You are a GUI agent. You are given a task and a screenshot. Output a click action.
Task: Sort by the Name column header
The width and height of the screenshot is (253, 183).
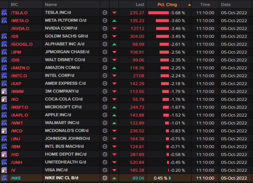[x=51, y=4]
